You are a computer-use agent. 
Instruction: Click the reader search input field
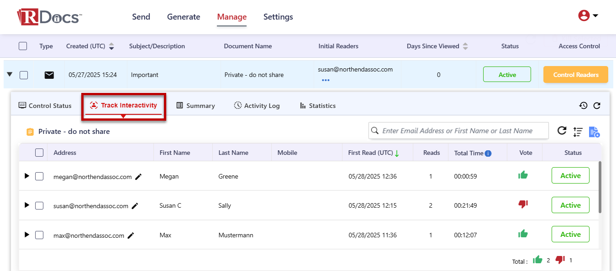coord(463,131)
